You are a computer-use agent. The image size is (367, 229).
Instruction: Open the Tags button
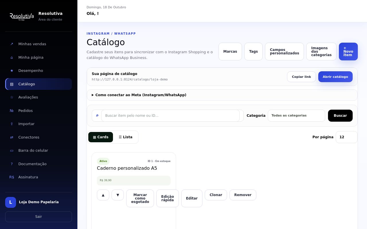(x=253, y=52)
